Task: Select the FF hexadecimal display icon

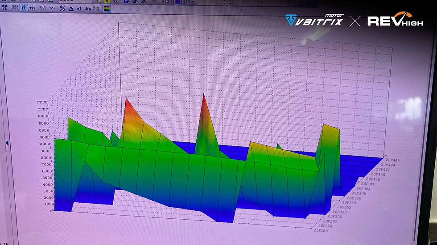Action: coord(24,8)
